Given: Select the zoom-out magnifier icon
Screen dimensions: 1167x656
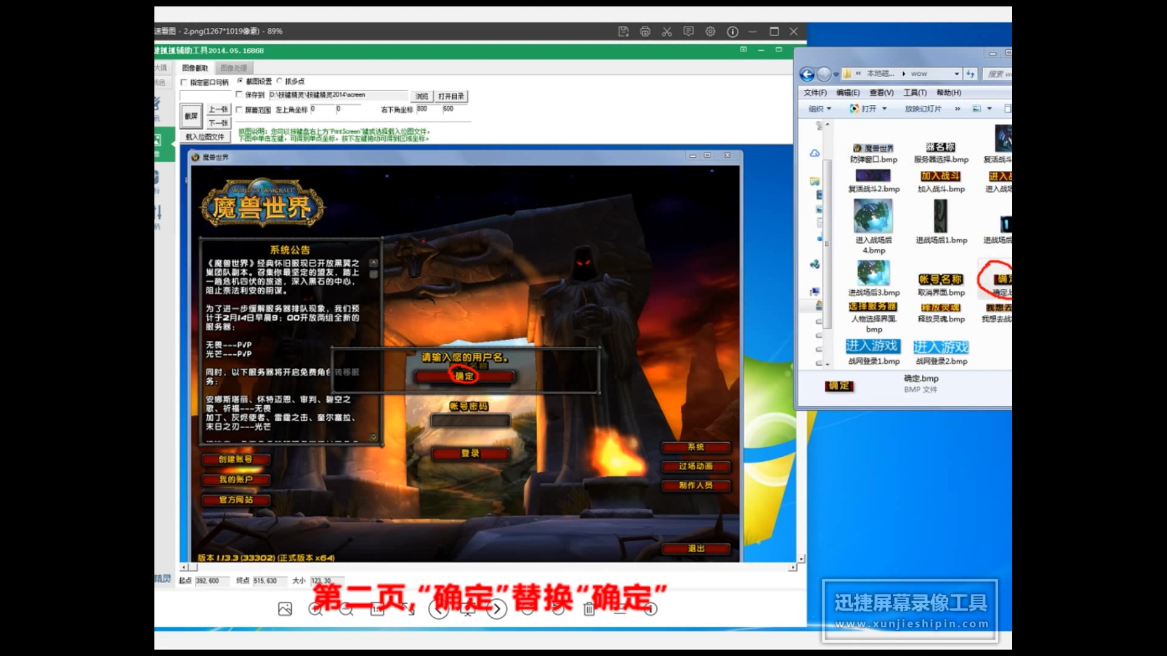Looking at the screenshot, I should point(347,609).
